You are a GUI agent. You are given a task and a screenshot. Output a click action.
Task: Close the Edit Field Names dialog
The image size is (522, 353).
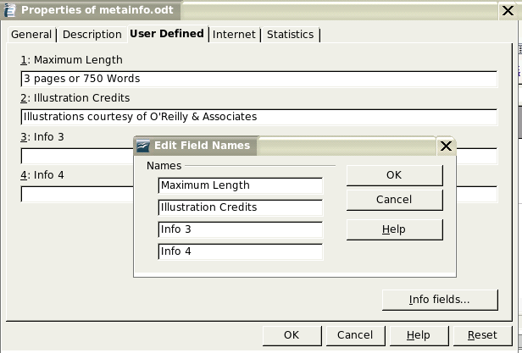(447, 146)
